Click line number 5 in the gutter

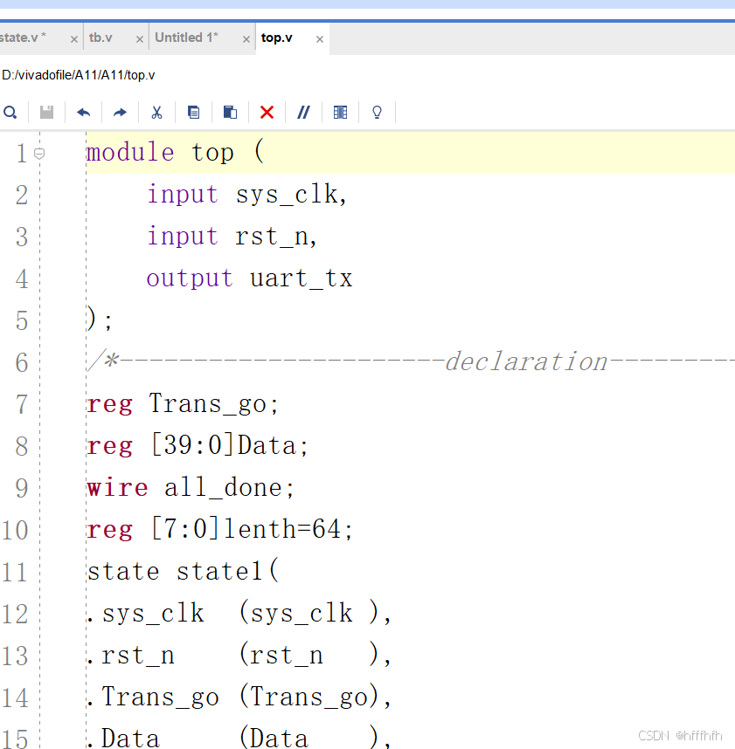(x=22, y=320)
